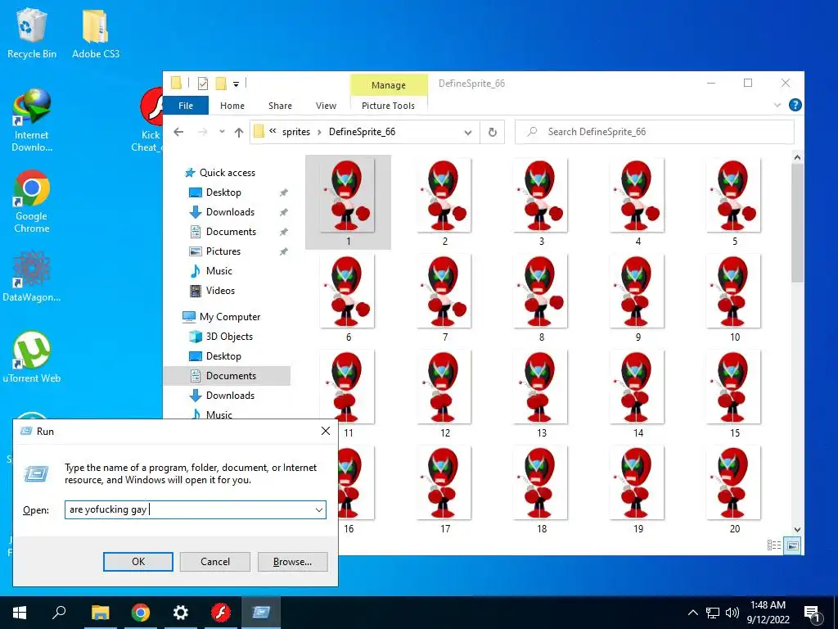Select sprite thumbnail 8
The width and height of the screenshot is (838, 629).
pos(541,298)
